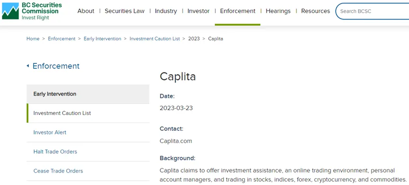Select Investment Caution List sidebar item
Screen dimensions: 409x185
(88, 113)
